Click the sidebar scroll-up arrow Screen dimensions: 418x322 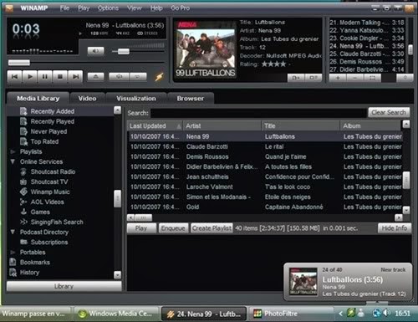(118, 110)
